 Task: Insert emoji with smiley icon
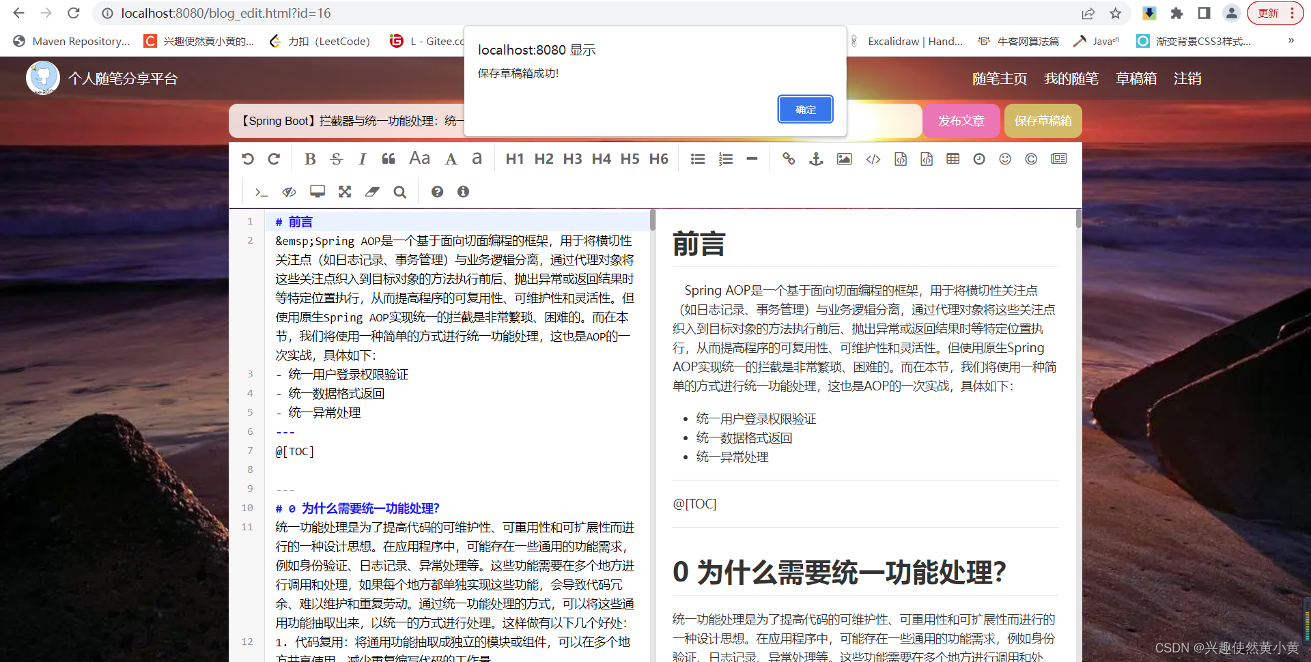pos(1005,159)
